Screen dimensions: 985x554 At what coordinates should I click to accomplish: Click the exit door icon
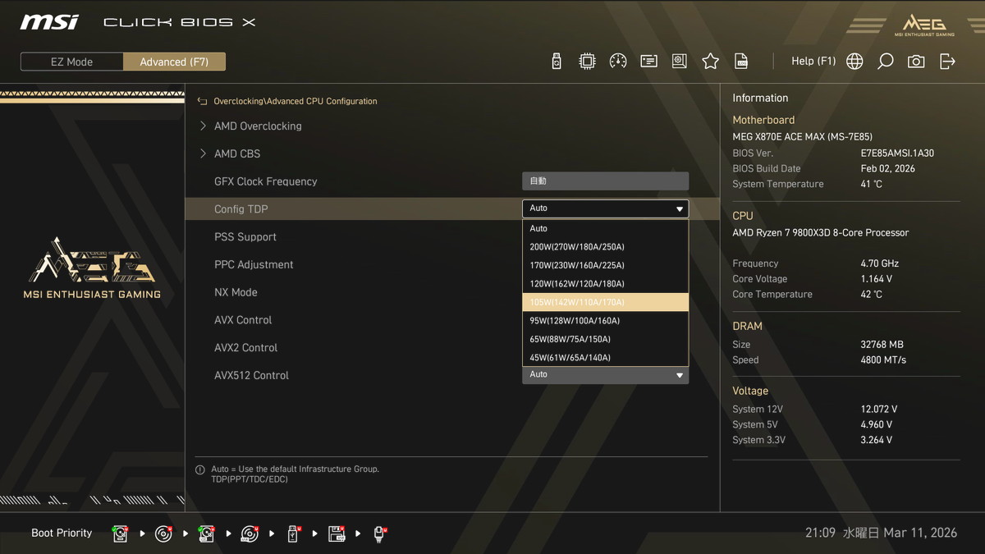coord(947,62)
